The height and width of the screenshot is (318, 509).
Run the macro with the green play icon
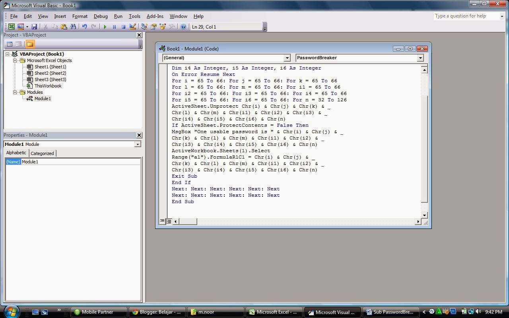(105, 27)
